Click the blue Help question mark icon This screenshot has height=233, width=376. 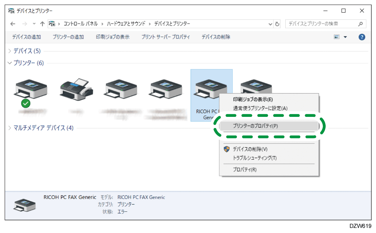[362, 37]
